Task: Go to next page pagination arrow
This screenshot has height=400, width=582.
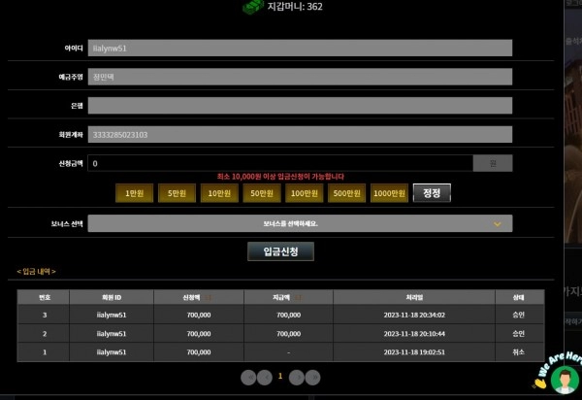Action: [x=297, y=378]
